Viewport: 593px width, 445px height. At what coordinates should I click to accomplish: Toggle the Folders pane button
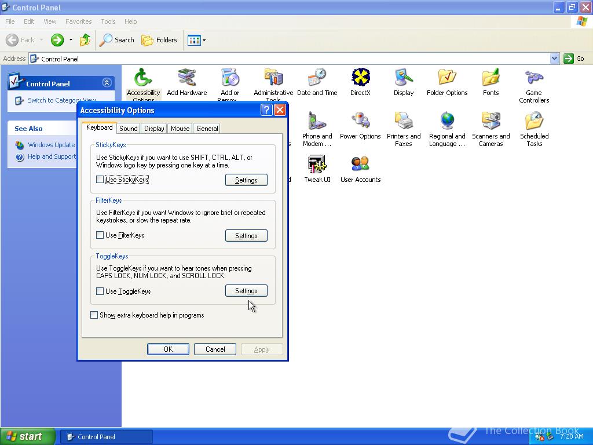pos(159,40)
